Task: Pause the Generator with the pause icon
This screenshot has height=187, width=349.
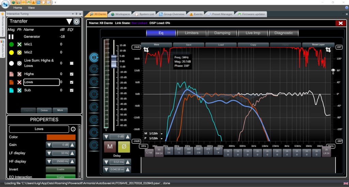Action: point(11,37)
